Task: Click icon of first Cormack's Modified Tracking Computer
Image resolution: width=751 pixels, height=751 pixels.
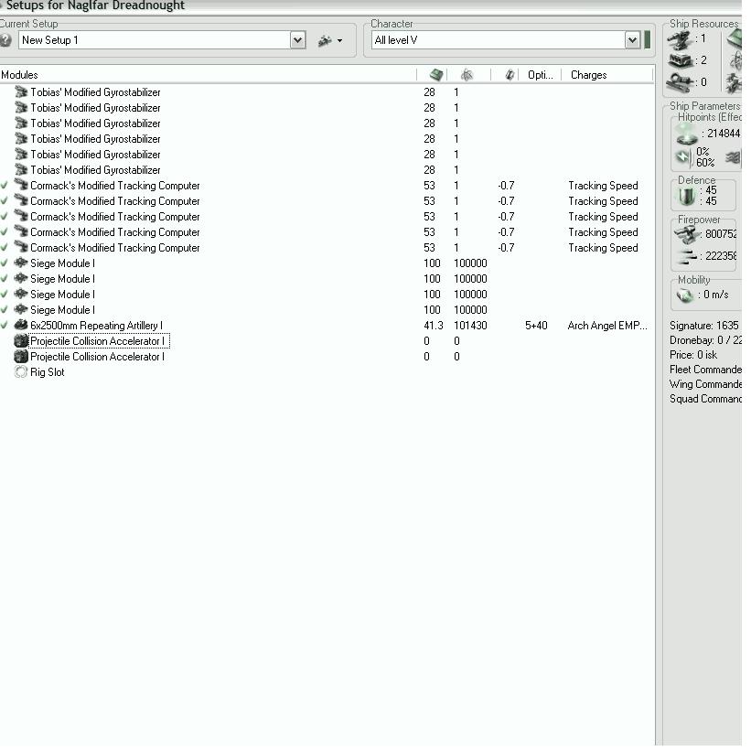Action: point(21,185)
